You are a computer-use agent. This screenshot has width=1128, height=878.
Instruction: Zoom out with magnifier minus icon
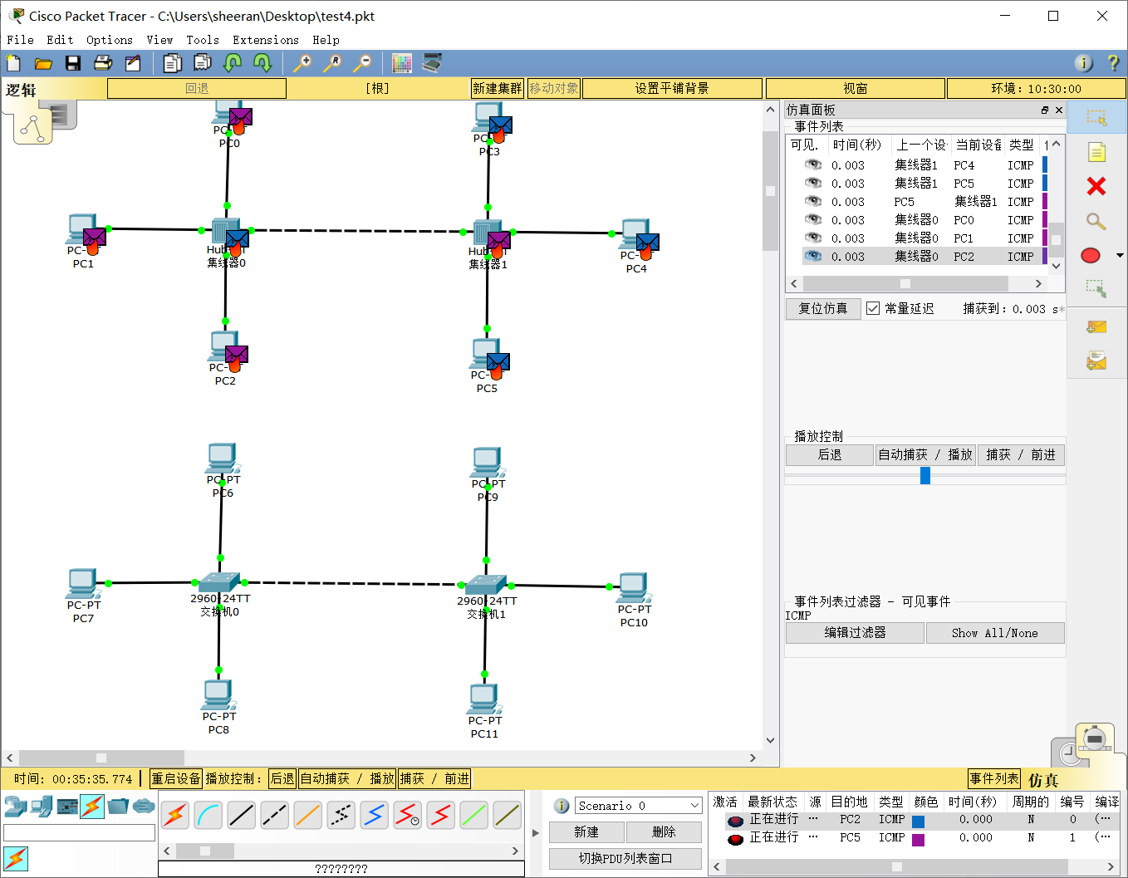[x=362, y=63]
